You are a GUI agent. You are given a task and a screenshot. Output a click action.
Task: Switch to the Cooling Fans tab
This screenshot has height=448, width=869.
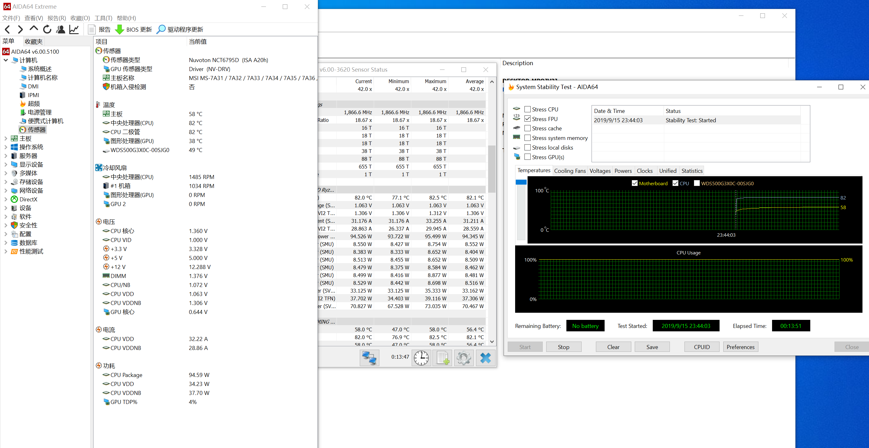pyautogui.click(x=570, y=171)
